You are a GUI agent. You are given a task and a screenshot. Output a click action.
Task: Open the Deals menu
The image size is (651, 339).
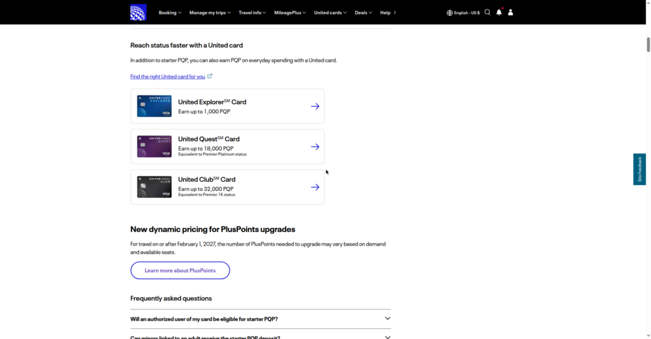pos(363,13)
